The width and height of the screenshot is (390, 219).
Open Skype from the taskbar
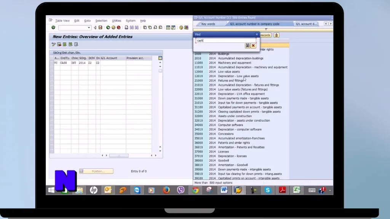[x=268, y=190]
